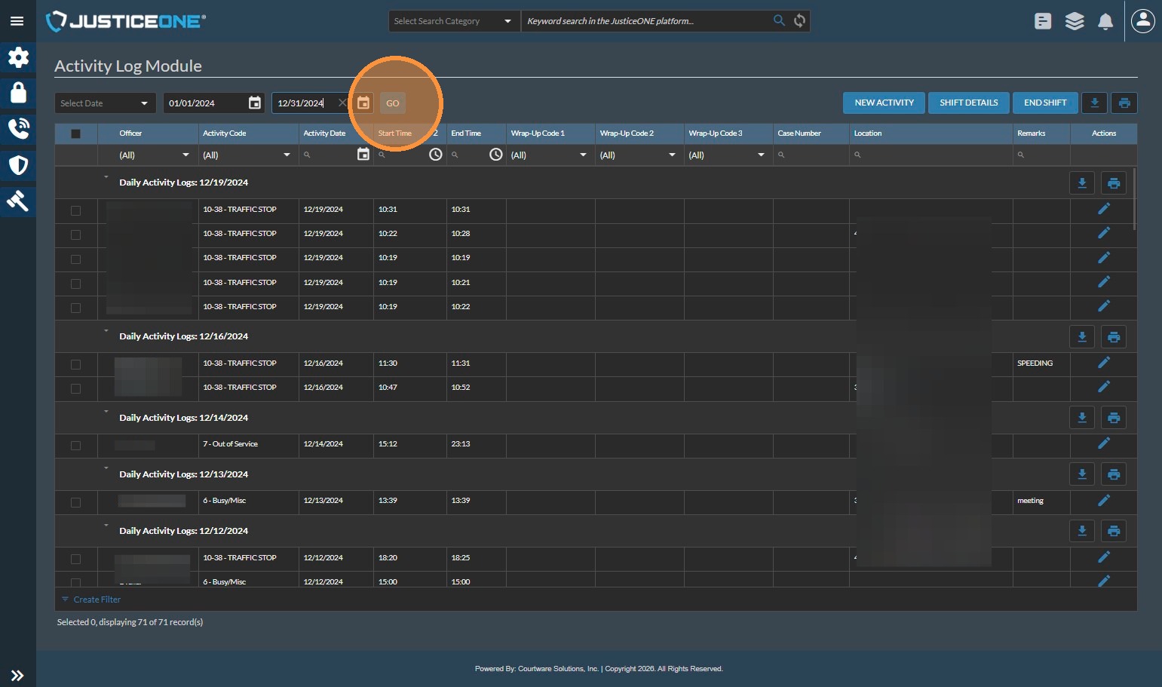Download the 12/16/2024 daily activity log

point(1081,337)
